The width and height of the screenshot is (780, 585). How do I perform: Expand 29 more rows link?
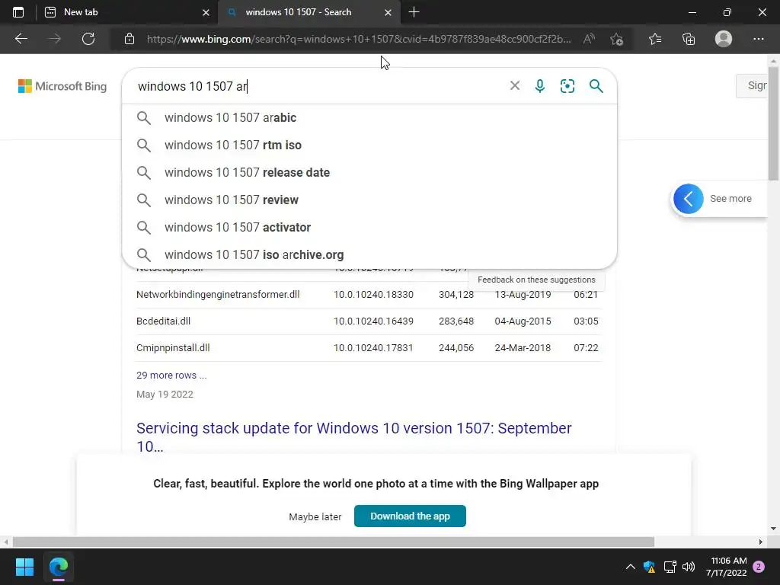(x=171, y=375)
